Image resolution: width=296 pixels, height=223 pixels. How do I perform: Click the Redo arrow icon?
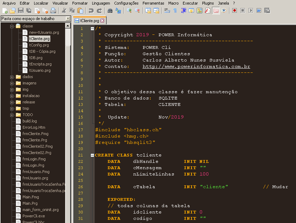[x=99, y=11]
